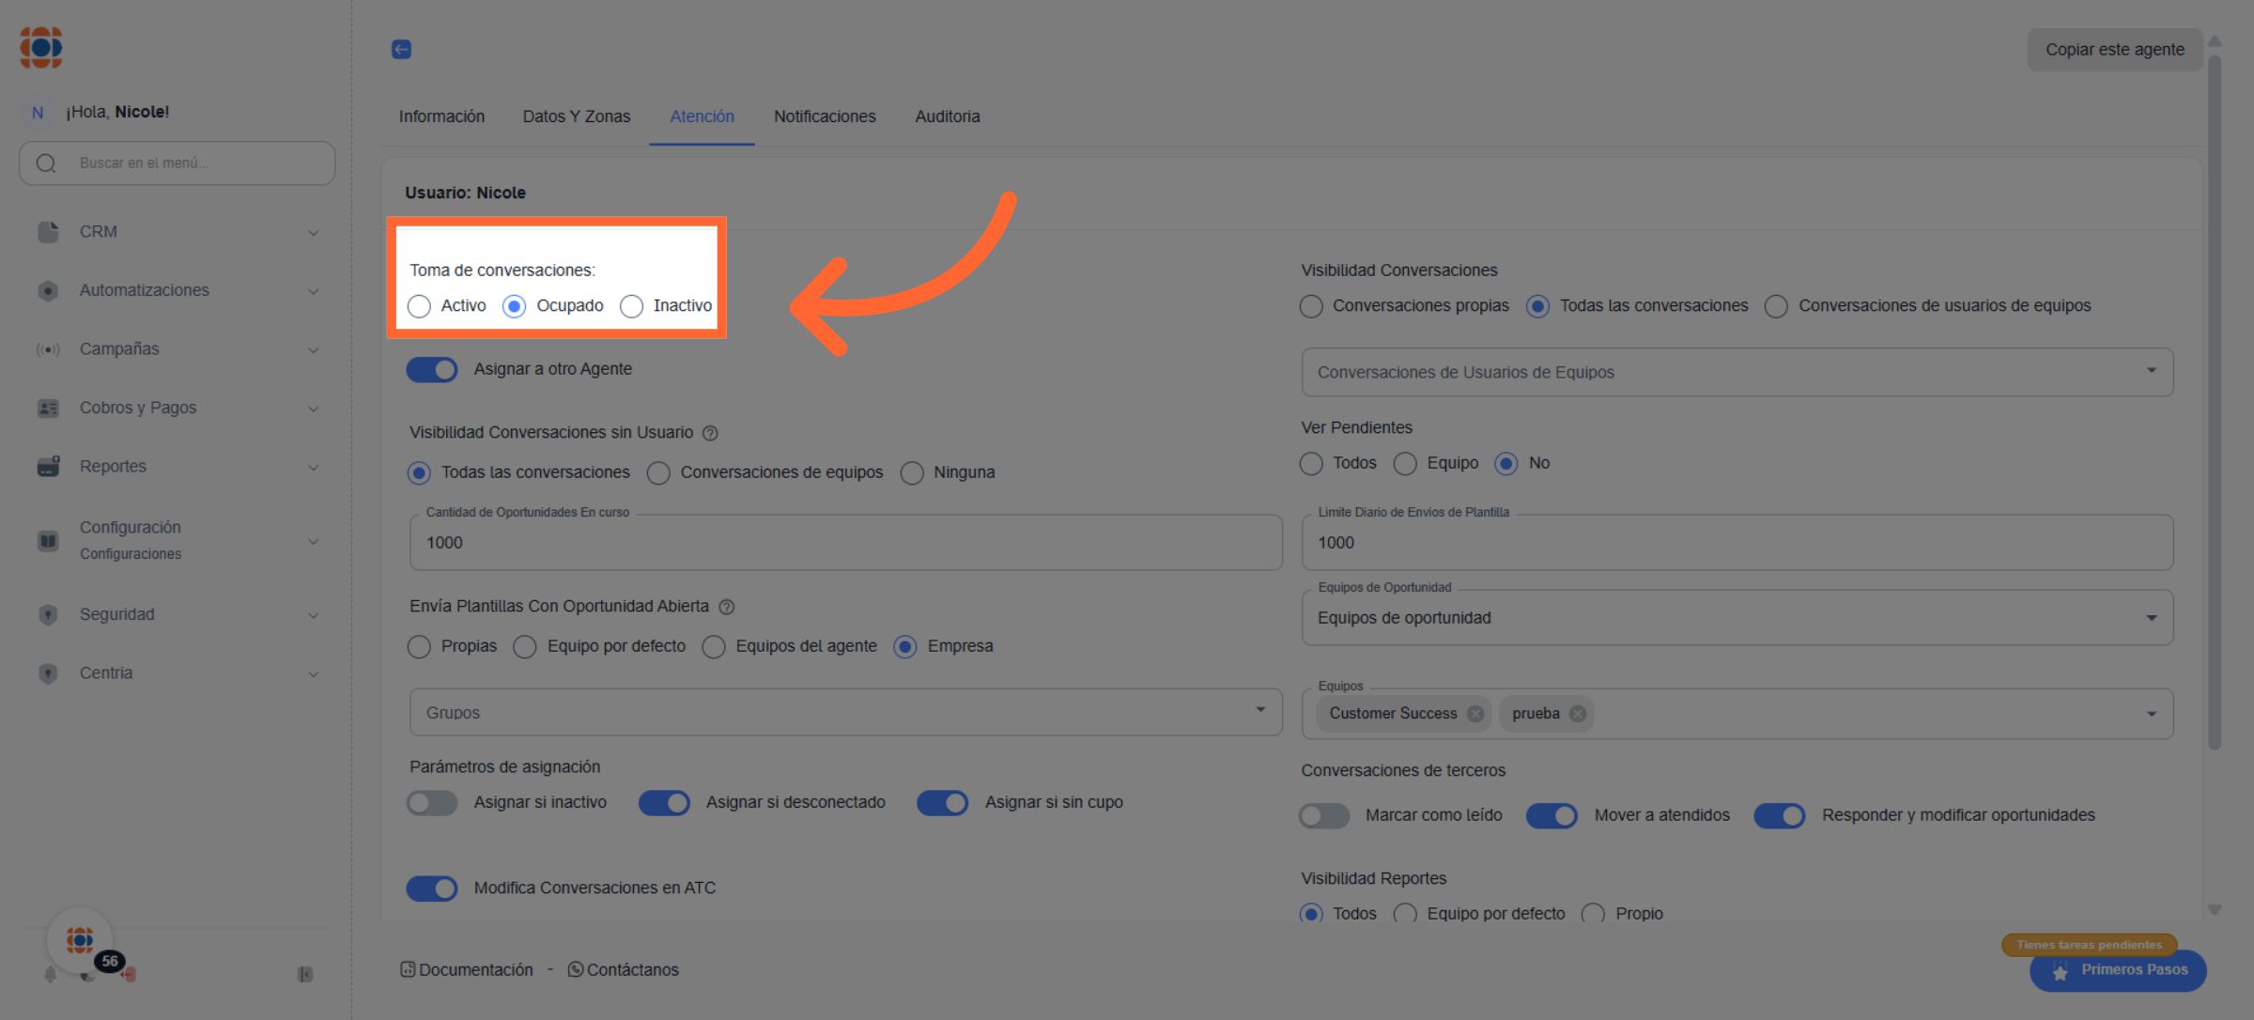The image size is (2254, 1020).
Task: Click the red logout icon
Action: coord(129,974)
